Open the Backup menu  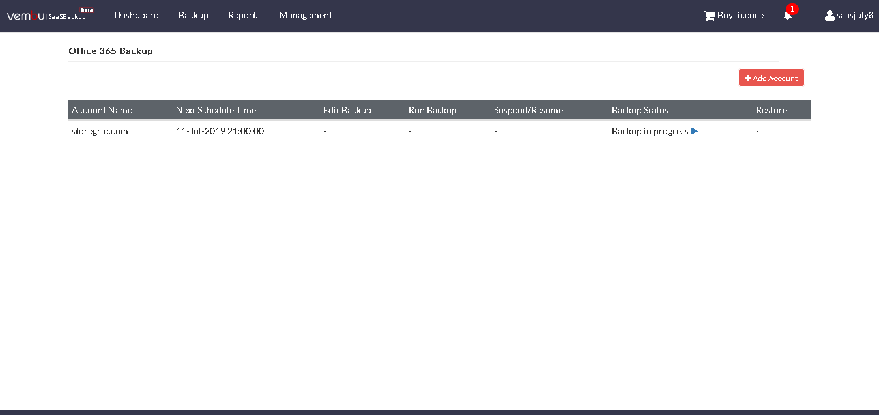tap(194, 15)
